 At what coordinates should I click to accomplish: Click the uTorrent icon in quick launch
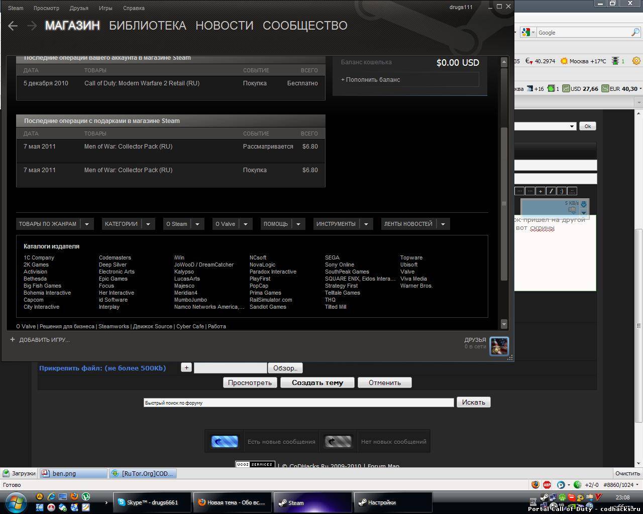[86, 497]
